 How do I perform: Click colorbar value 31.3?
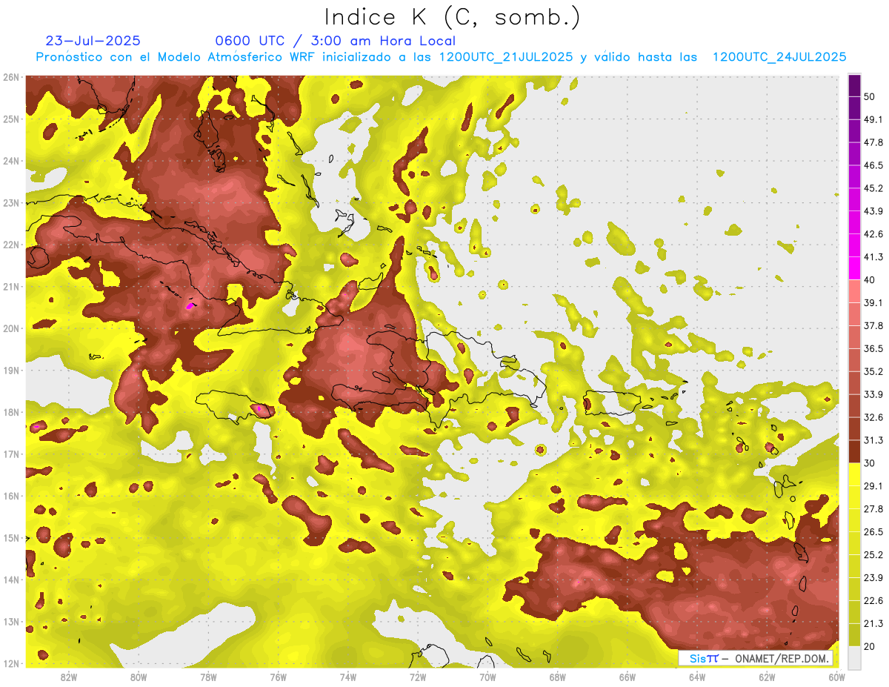click(x=873, y=440)
